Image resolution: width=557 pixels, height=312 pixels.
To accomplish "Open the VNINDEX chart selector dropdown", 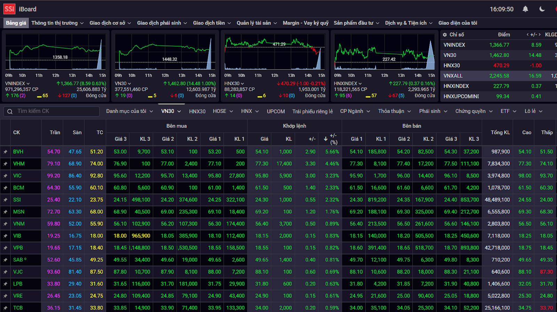I will pos(17,83).
